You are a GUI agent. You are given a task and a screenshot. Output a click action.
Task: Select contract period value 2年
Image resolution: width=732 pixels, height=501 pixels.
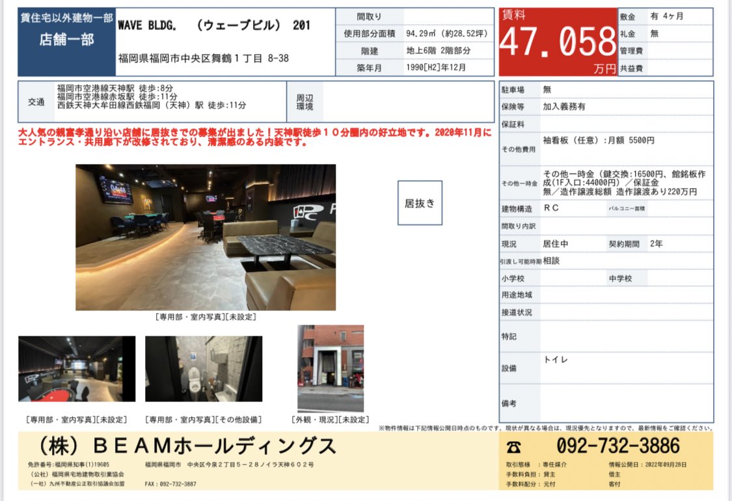[657, 244]
